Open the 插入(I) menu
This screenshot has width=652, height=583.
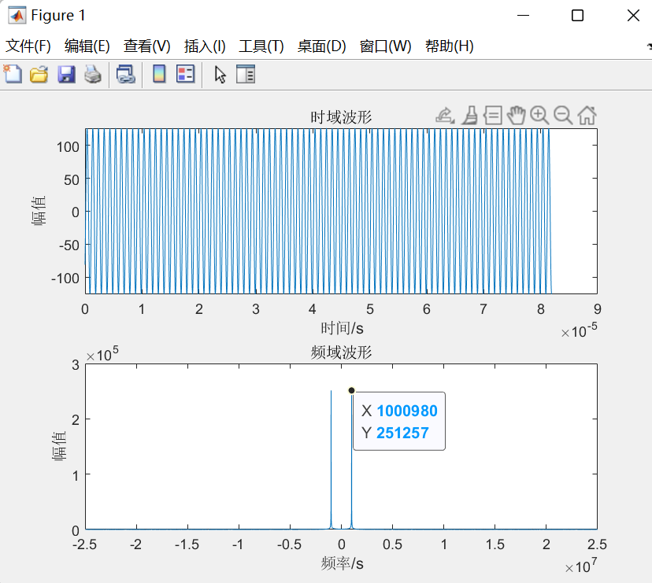coord(204,46)
